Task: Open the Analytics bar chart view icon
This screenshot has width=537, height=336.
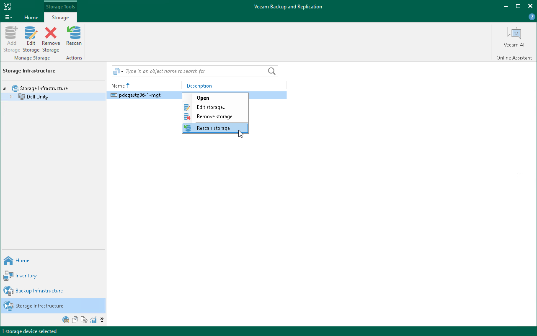Action: 93,320
